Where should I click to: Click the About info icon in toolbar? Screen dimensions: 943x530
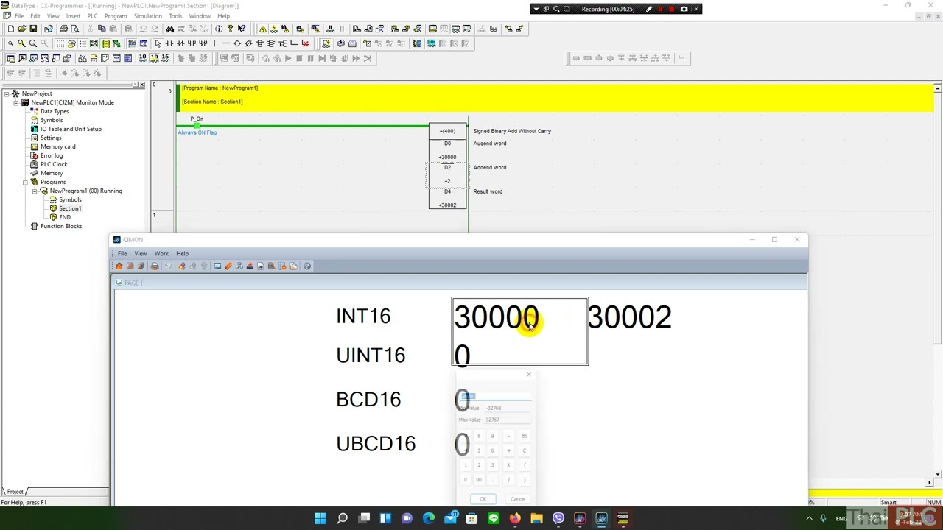[219, 29]
